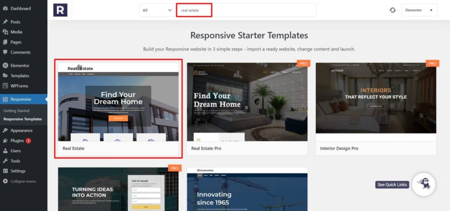
Task: Click the Appearance brush icon
Action: tap(5, 130)
